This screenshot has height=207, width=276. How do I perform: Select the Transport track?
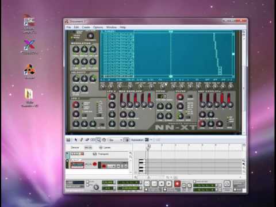98,154
